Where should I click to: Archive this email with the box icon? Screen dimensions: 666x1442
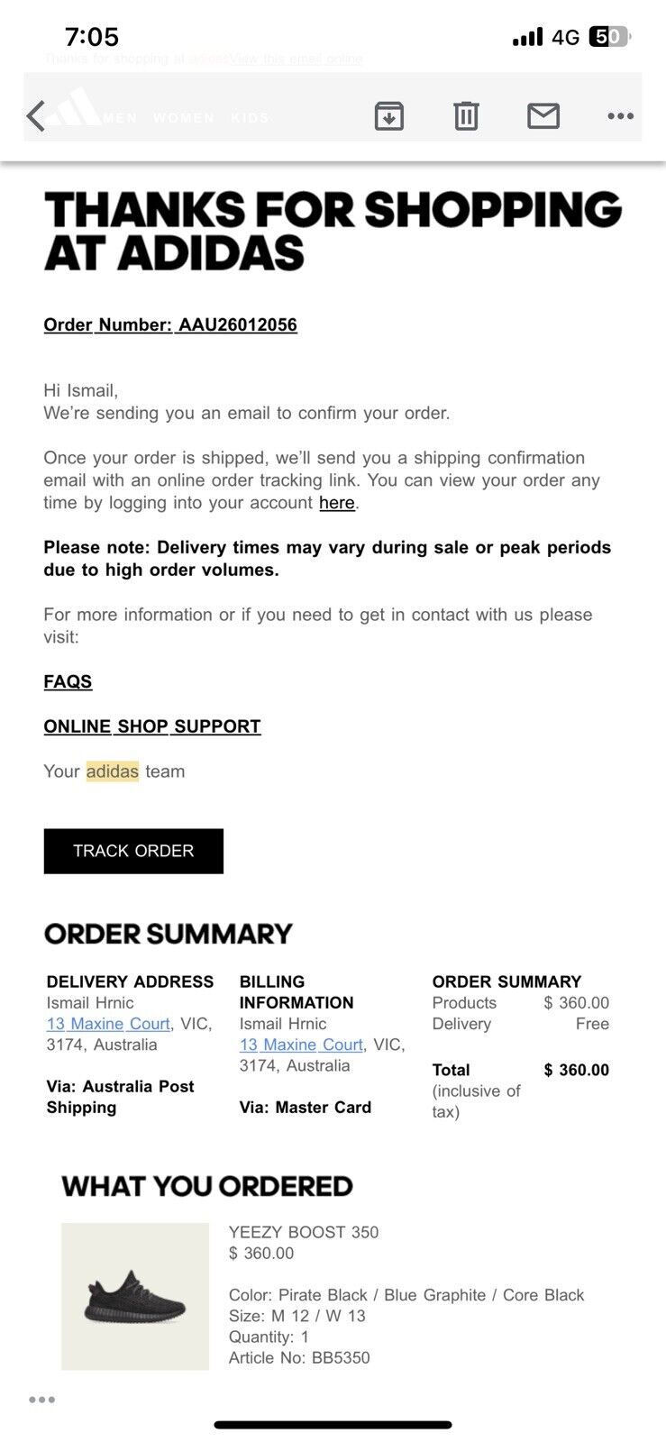[388, 116]
